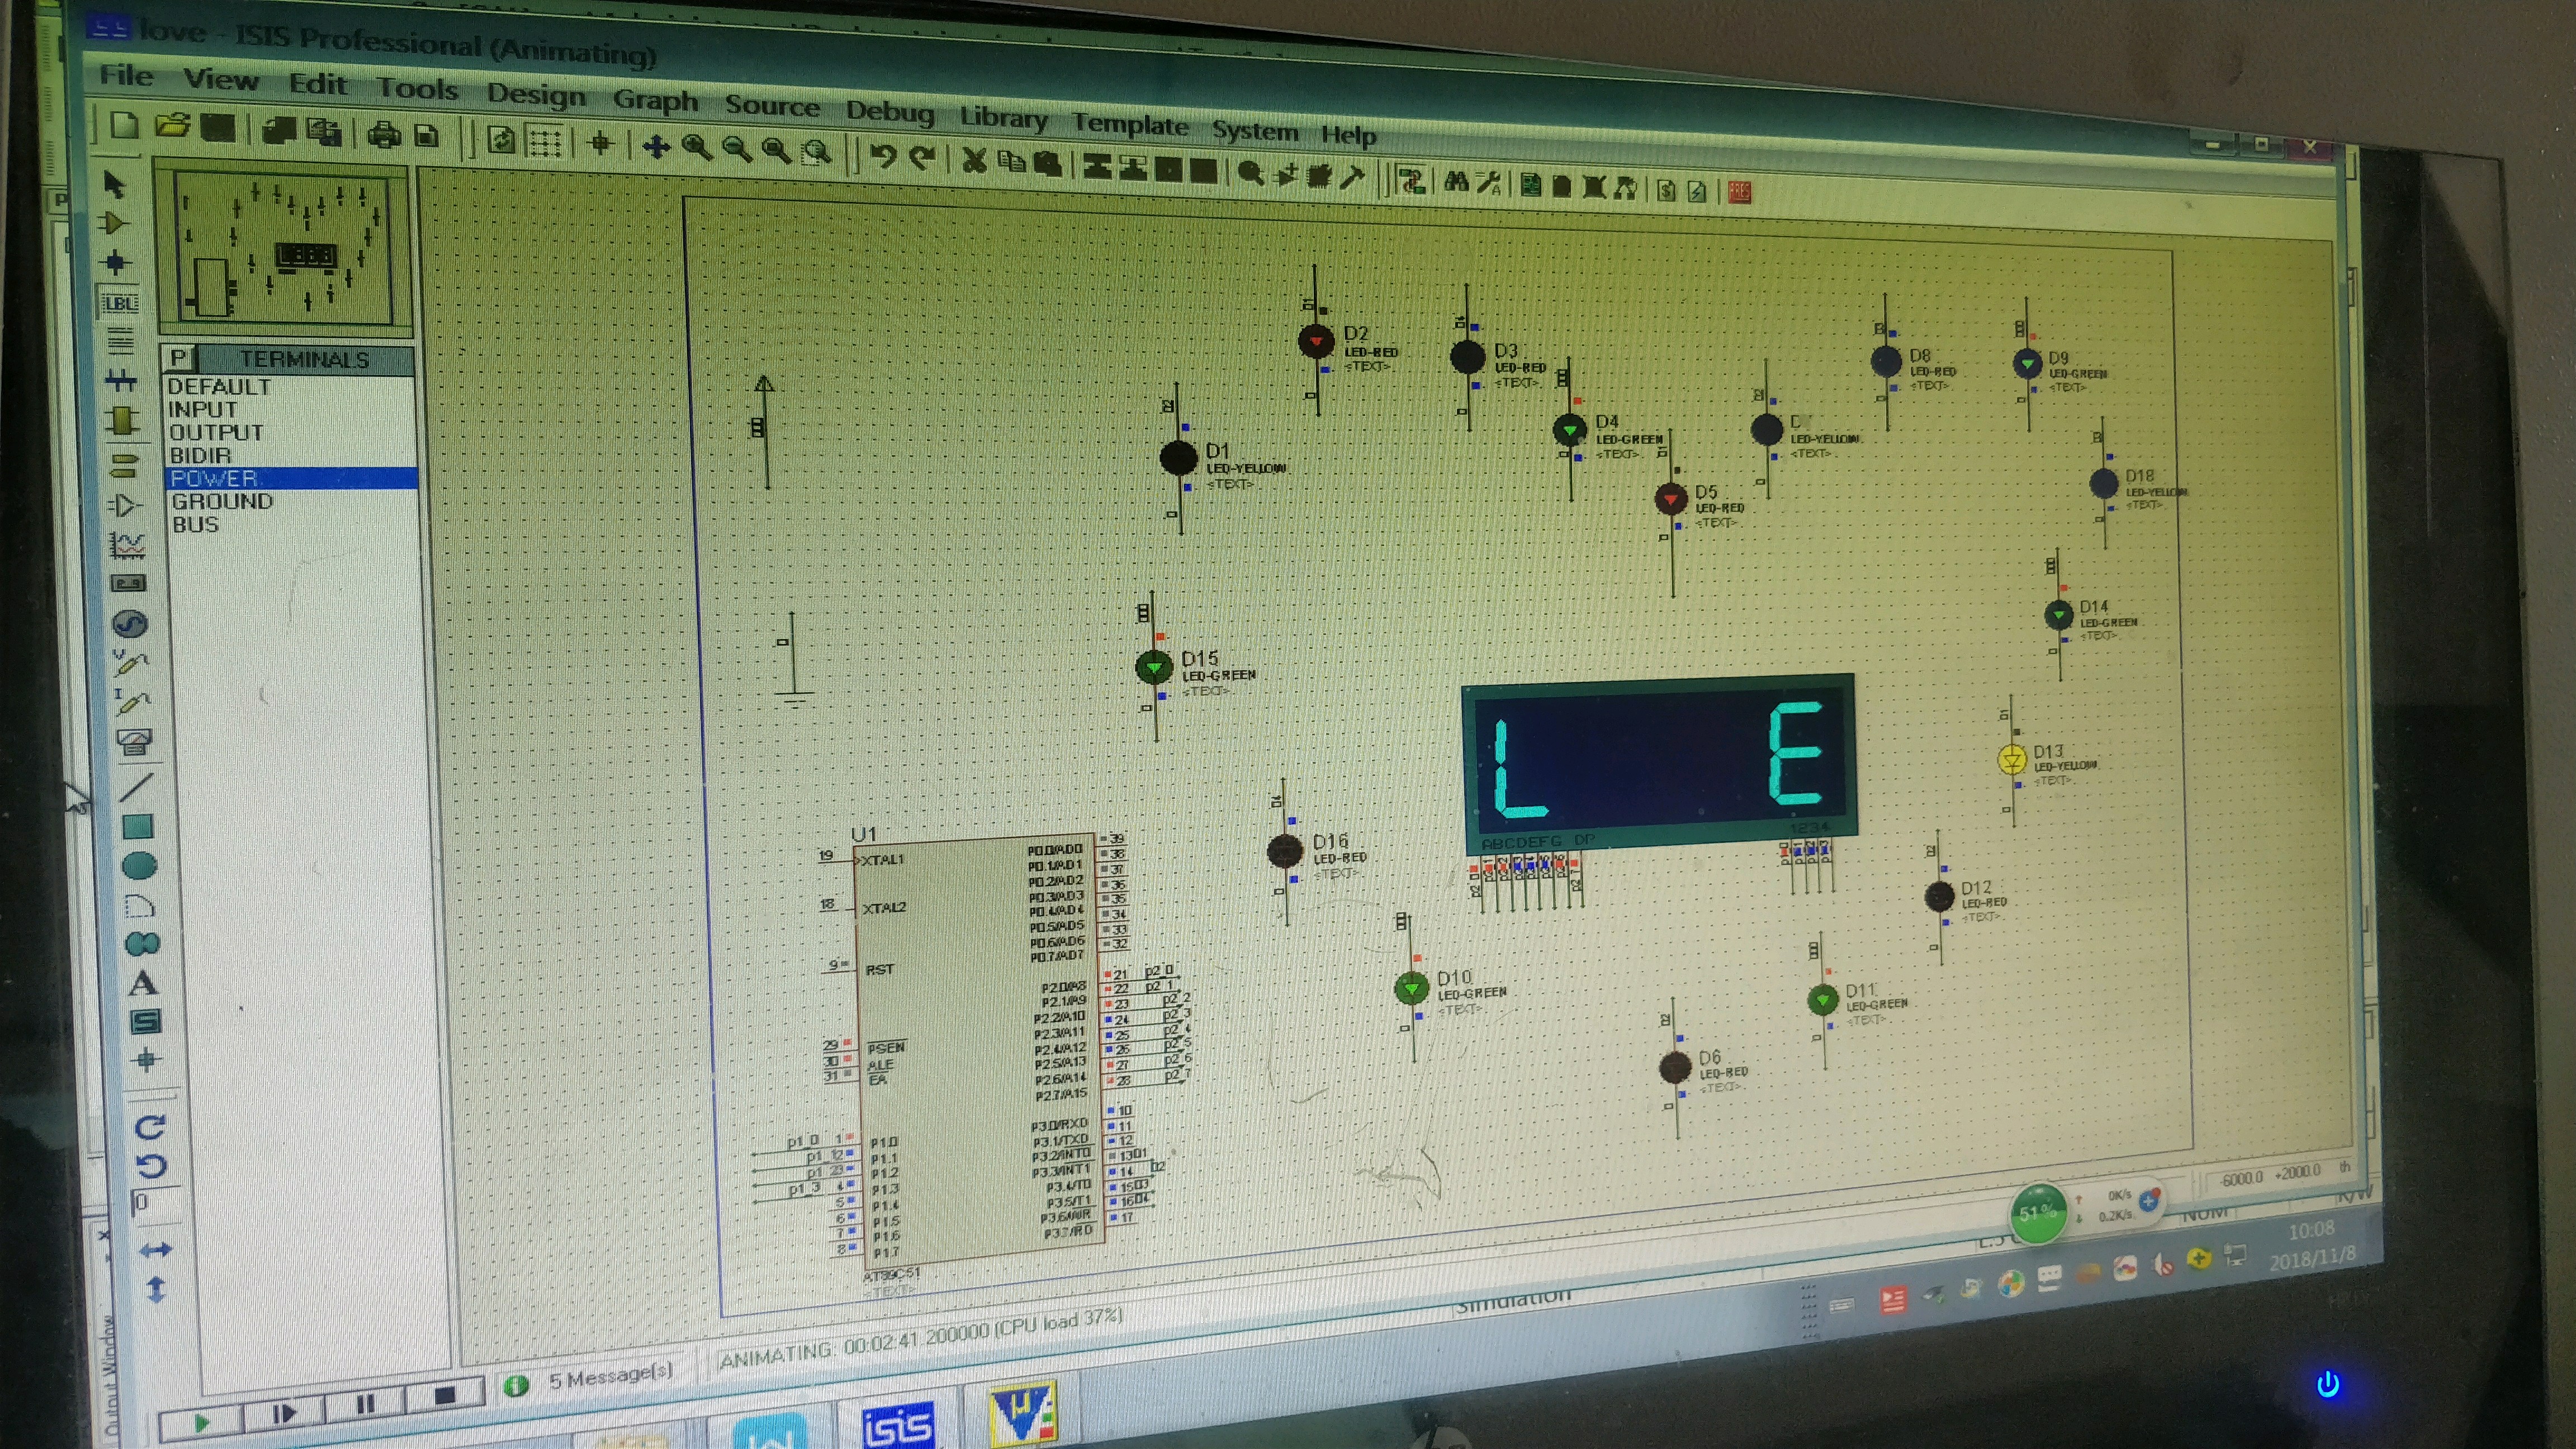The image size is (2576, 1449).
Task: Click the zoom in magnifier icon
Action: pos(696,148)
